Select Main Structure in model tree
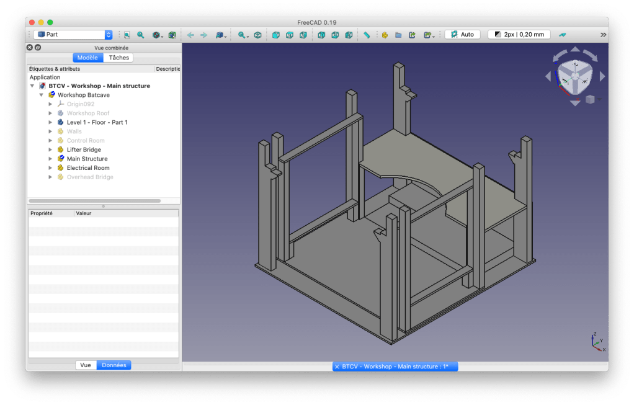Screen dimensions: 634x405 tap(87, 159)
